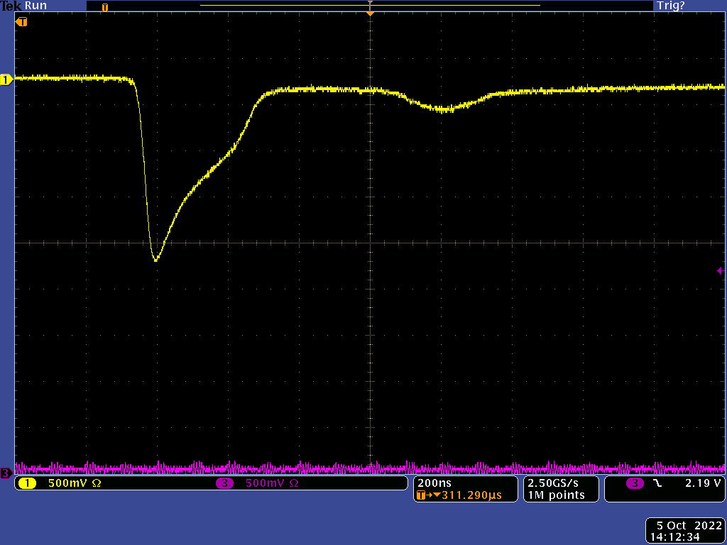Image resolution: width=727 pixels, height=545 pixels.
Task: Select the orange trigger position arrow at top center
Action: 369,12
